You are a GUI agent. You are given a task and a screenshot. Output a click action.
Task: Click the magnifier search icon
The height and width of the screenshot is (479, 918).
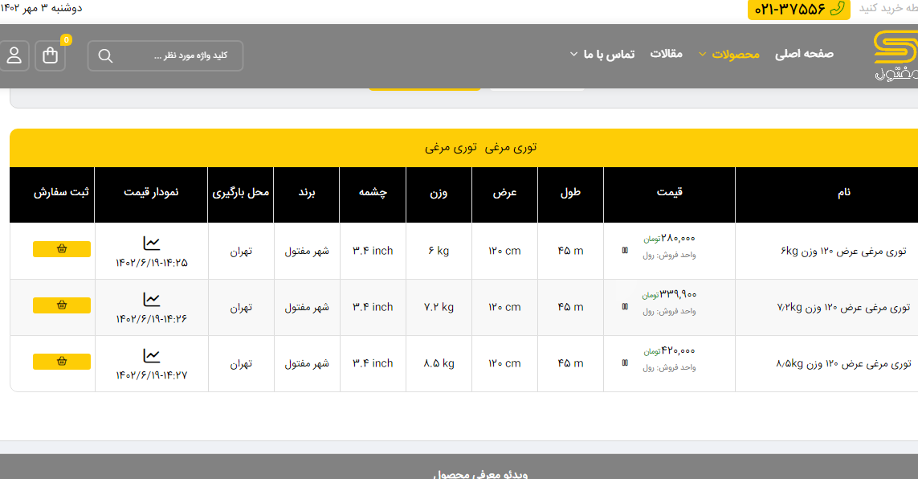pyautogui.click(x=105, y=55)
